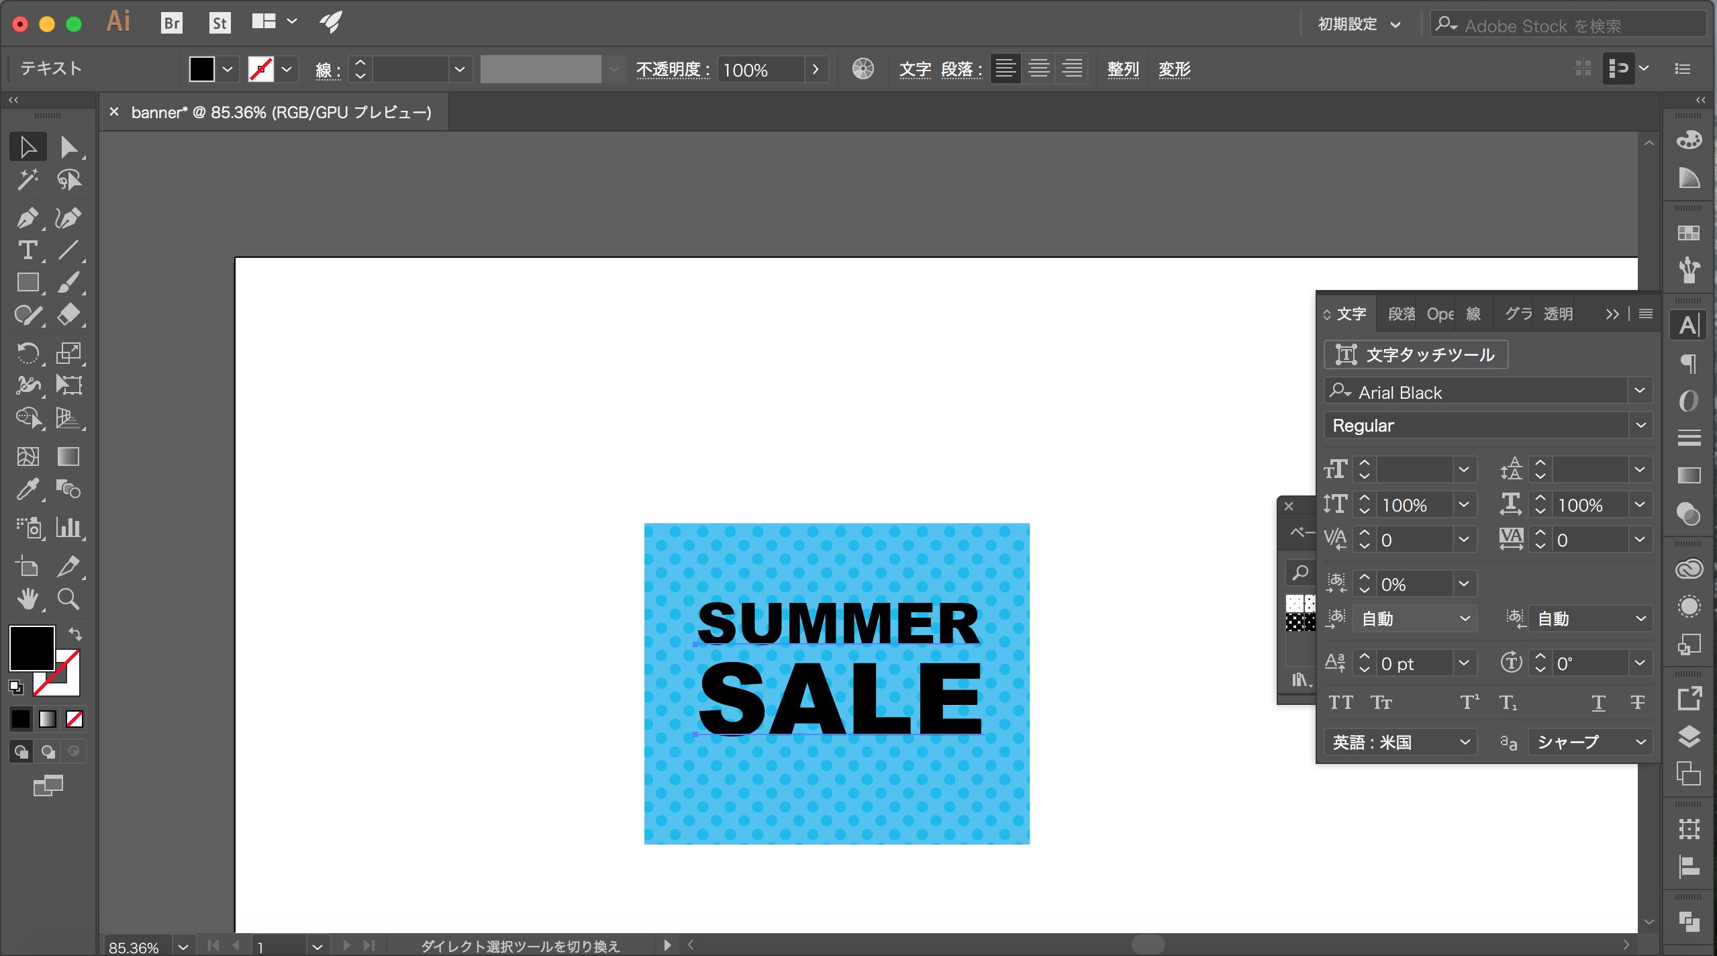Select the Lasso tool
1717x956 pixels.
[x=68, y=180]
